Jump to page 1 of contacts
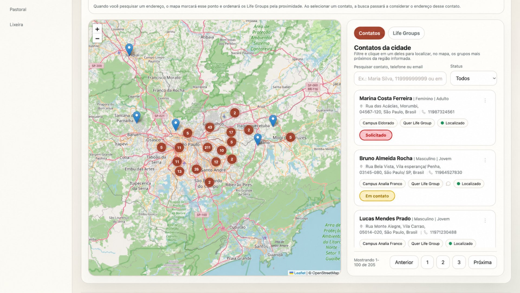Screen dimensions: 520x293 pos(427,262)
